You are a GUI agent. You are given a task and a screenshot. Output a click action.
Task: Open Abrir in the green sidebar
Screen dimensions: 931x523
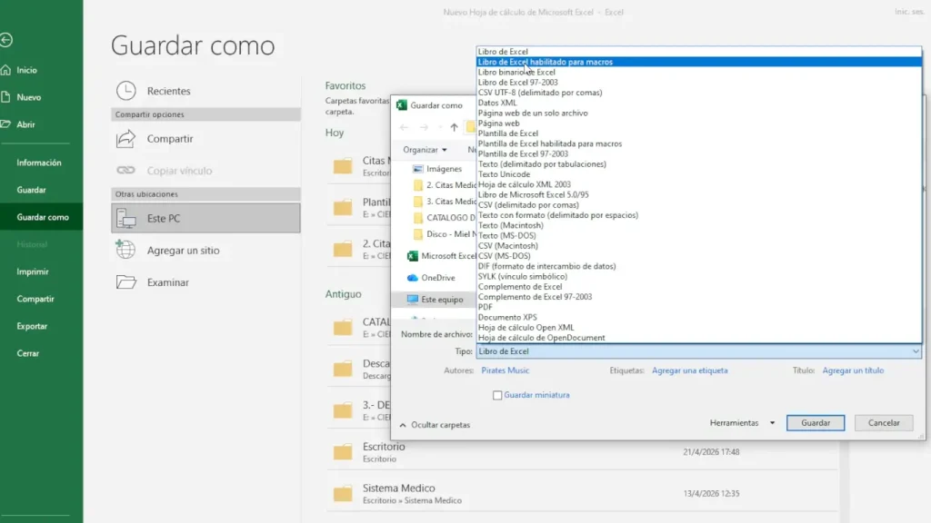25,124
